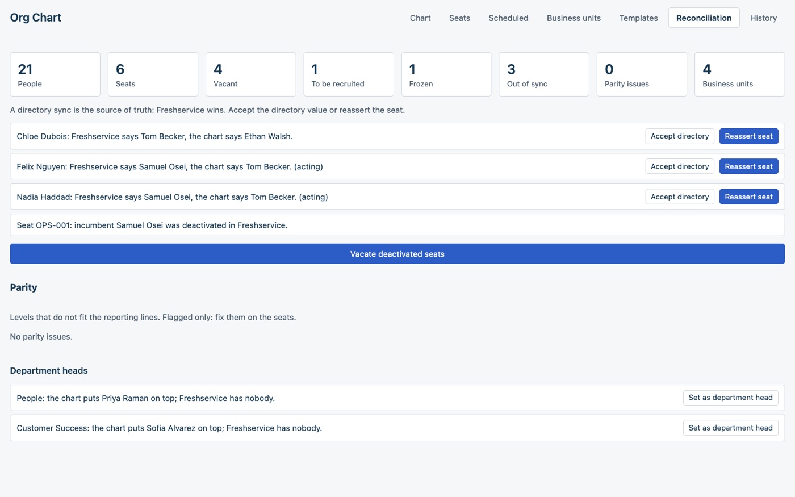
Task: Open the To be recruited card
Action: pos(349,74)
